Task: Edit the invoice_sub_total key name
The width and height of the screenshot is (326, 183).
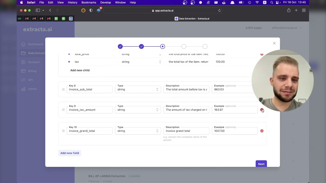Action: click(x=89, y=89)
